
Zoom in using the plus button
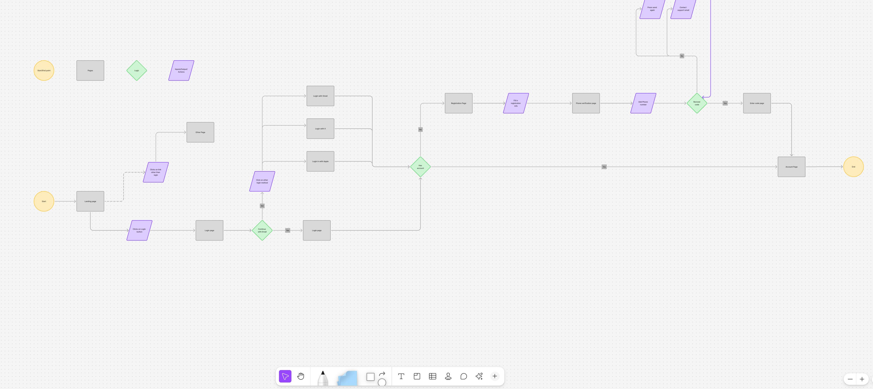862,379
